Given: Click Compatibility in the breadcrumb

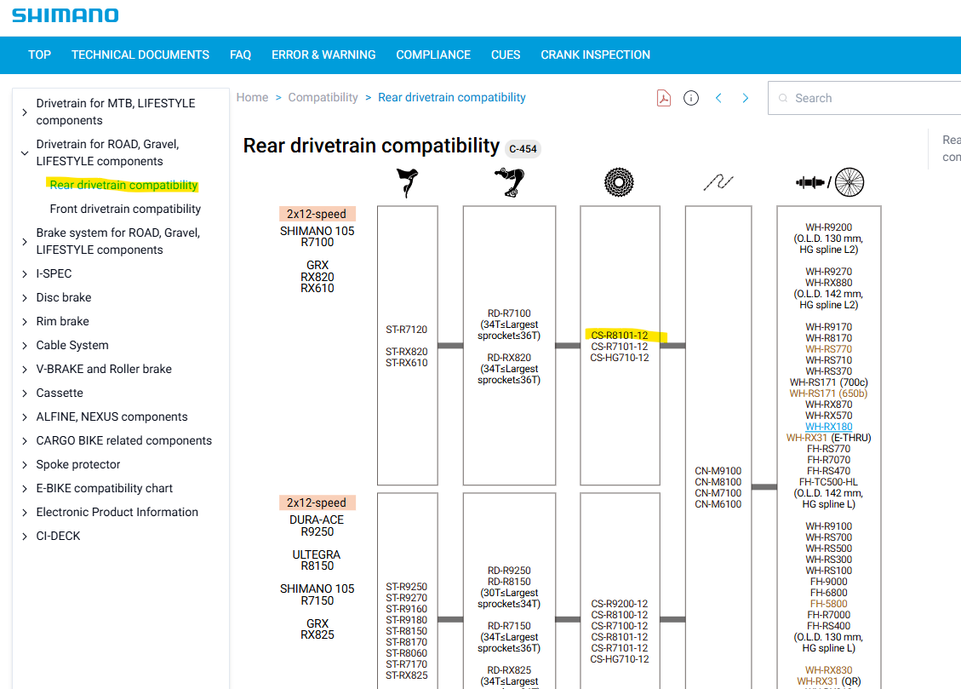Looking at the screenshot, I should 323,97.
